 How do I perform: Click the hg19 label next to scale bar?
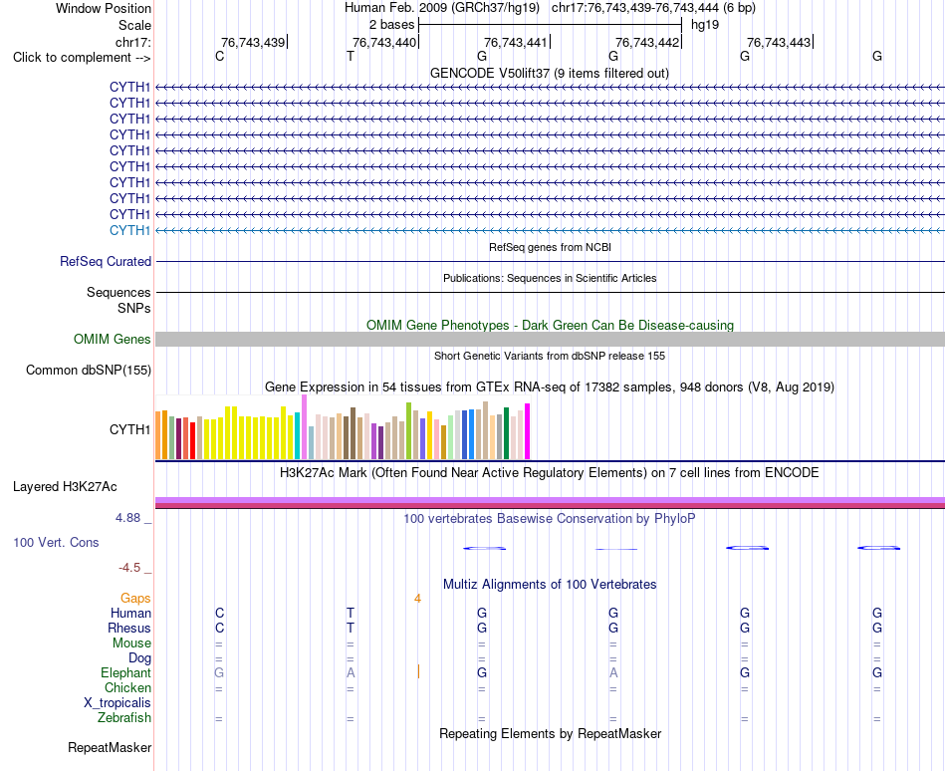coord(705,25)
